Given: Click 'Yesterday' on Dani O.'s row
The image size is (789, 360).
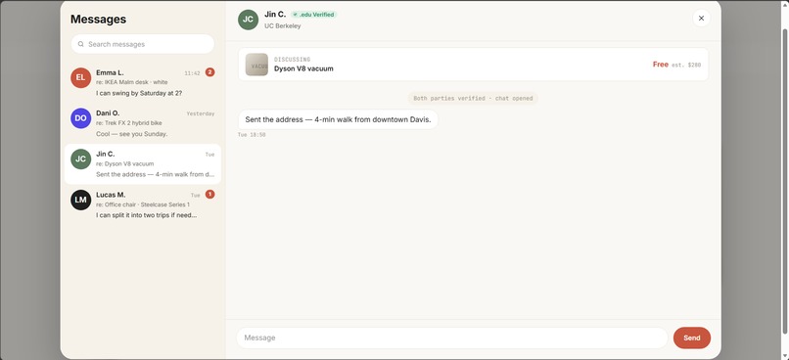Looking at the screenshot, I should tap(201, 114).
